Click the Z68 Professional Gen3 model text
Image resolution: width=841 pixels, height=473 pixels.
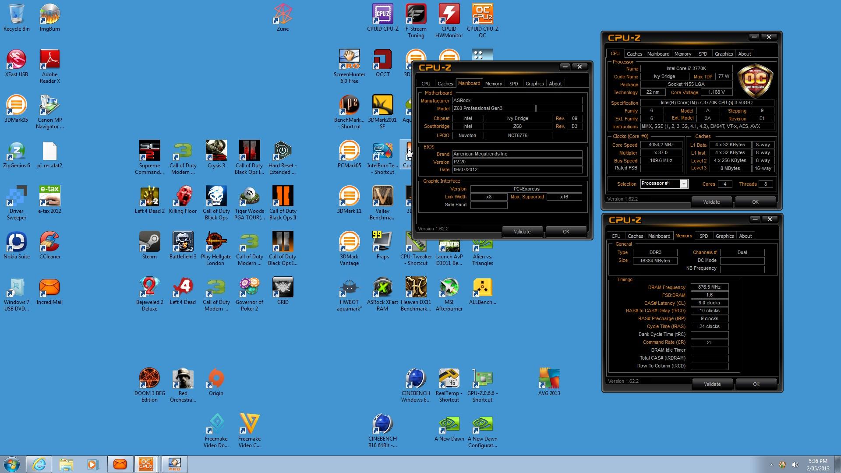477,109
